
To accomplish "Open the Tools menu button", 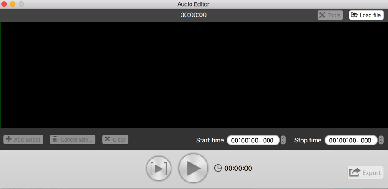I will 330,15.
